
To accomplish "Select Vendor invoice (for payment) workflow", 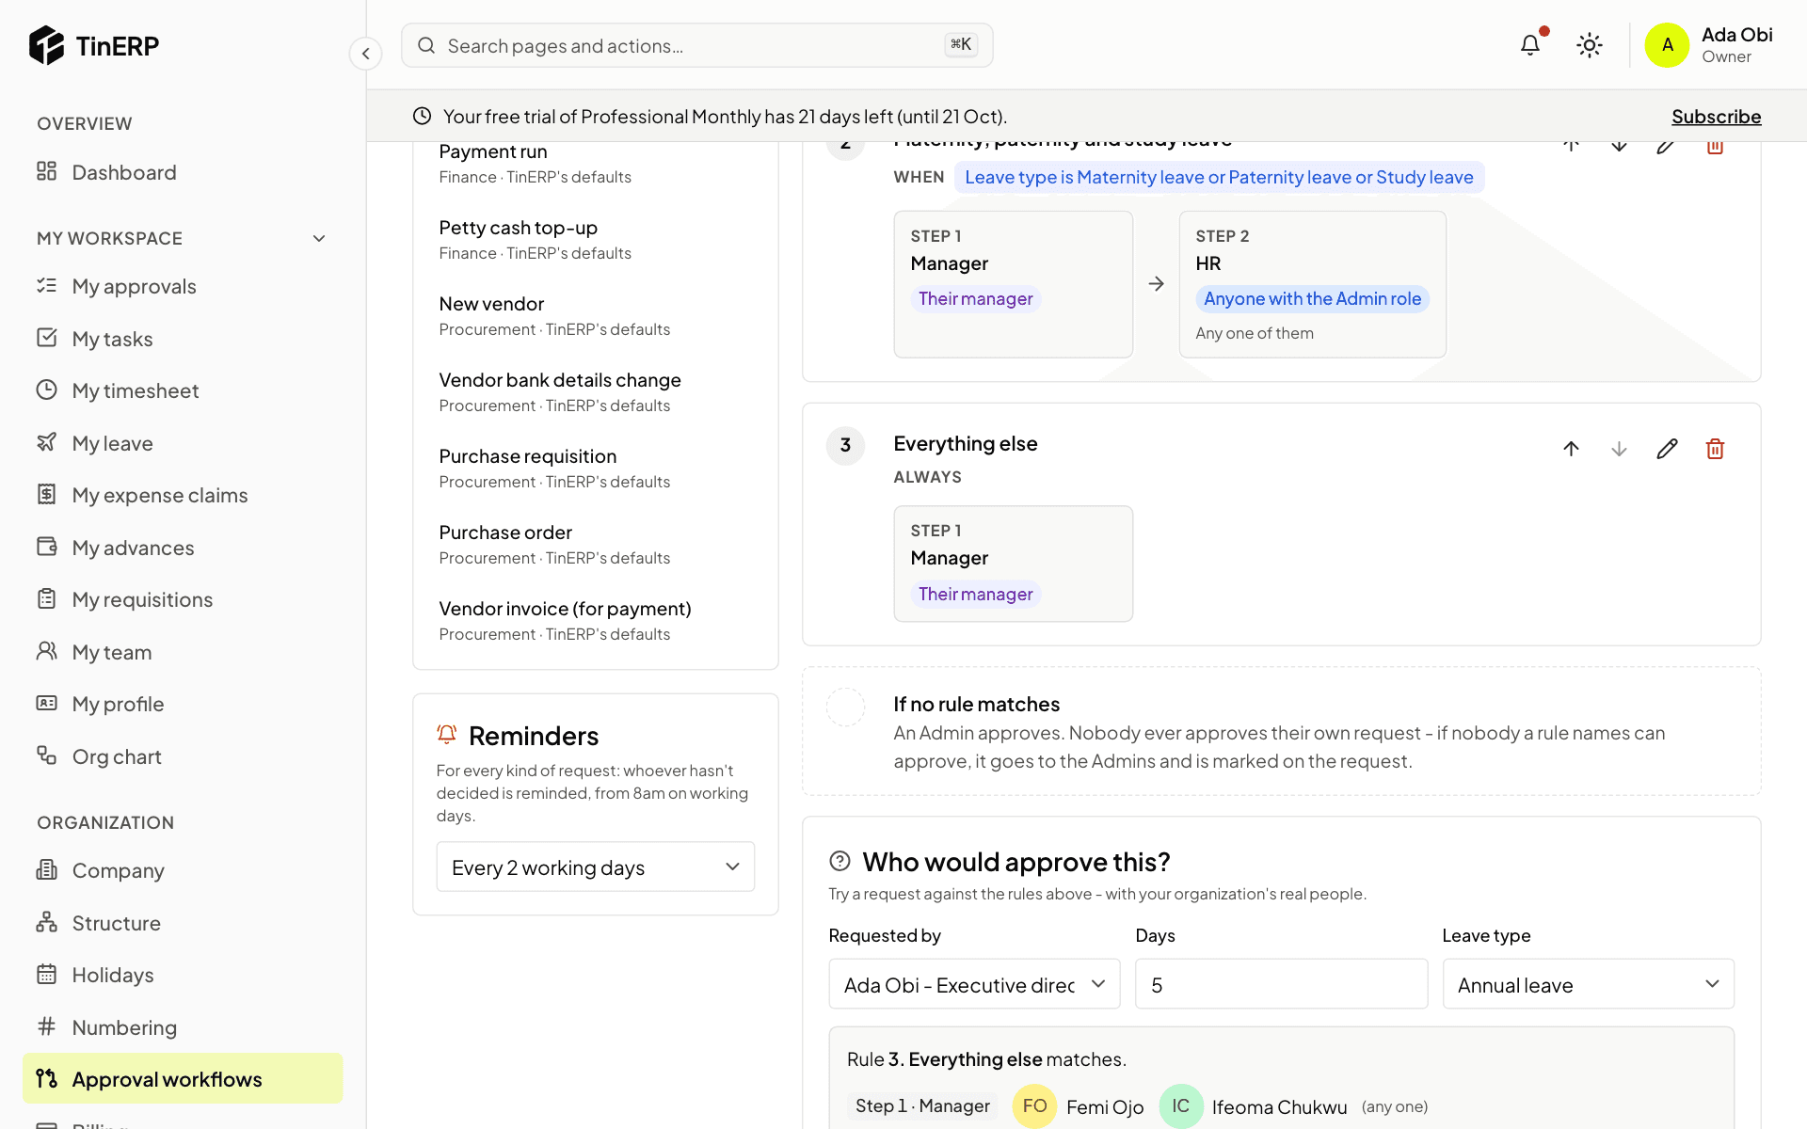I will click(x=596, y=621).
